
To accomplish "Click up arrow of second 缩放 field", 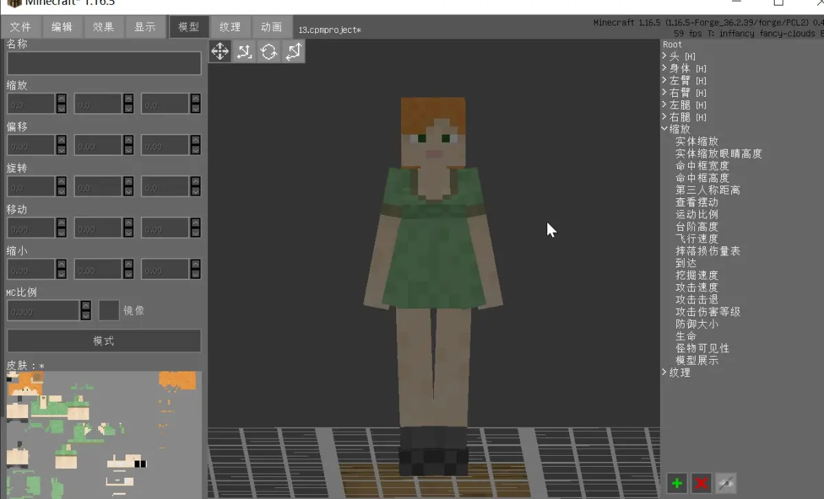I will point(129,99).
